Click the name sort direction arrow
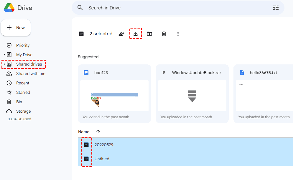The height and width of the screenshot is (180, 293). pyautogui.click(x=98, y=132)
